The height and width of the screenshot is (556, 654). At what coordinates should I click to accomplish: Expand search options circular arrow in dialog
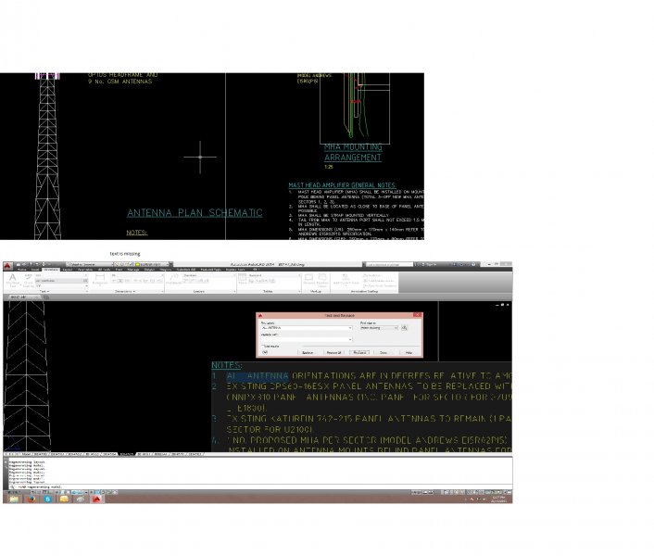click(x=264, y=352)
